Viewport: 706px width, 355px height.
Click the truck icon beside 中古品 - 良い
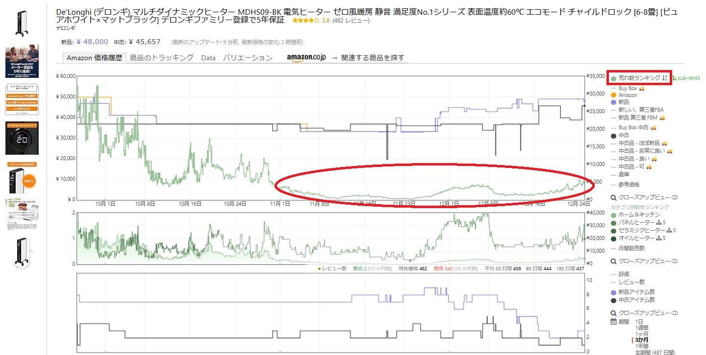tap(655, 159)
